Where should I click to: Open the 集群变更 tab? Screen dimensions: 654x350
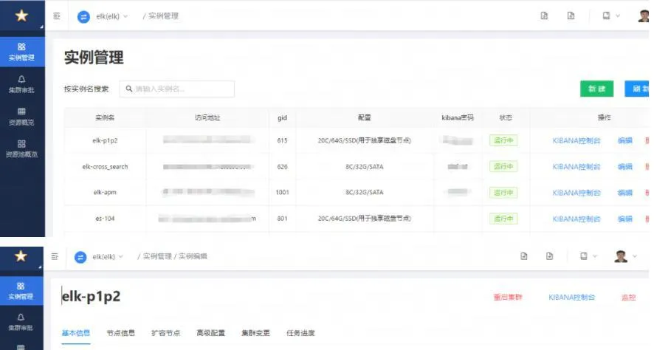point(255,333)
